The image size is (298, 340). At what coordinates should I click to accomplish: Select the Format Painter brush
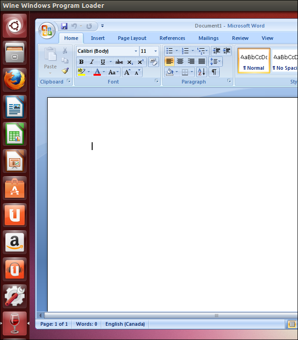click(x=65, y=71)
